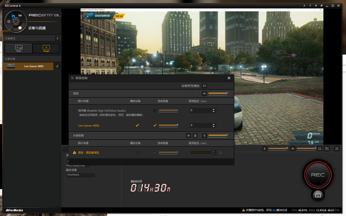Switch to Single capture mode
Viewport: 346px width, 216px height.
[x=46, y=48]
